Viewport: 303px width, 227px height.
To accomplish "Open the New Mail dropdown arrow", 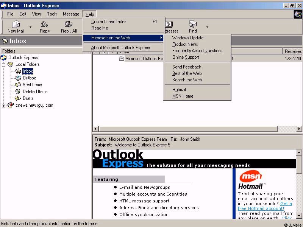I will pos(31,27).
